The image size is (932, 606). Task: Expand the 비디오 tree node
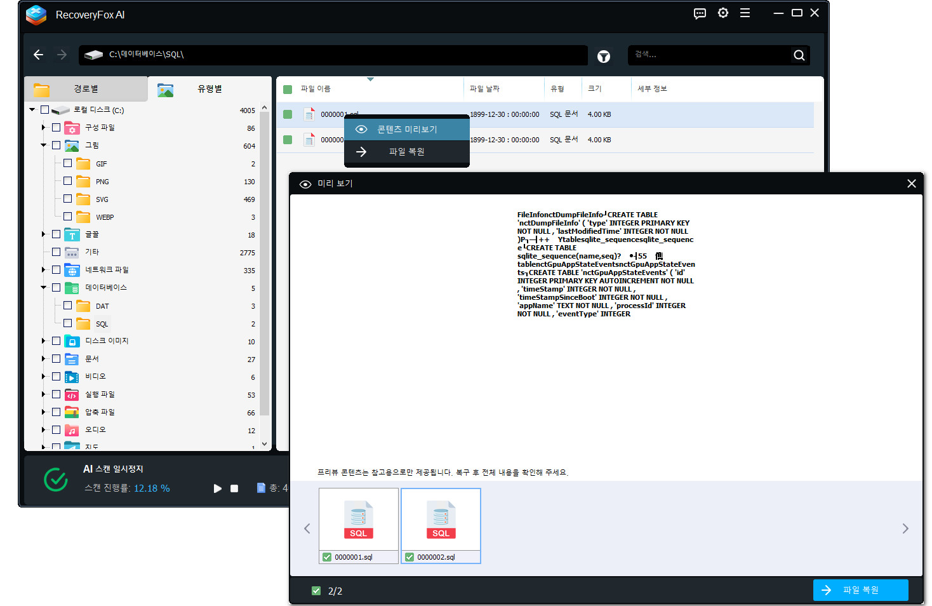pos(44,377)
